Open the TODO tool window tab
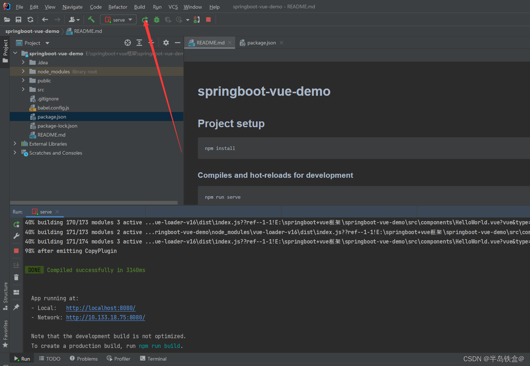530x366 pixels. pyautogui.click(x=50, y=358)
